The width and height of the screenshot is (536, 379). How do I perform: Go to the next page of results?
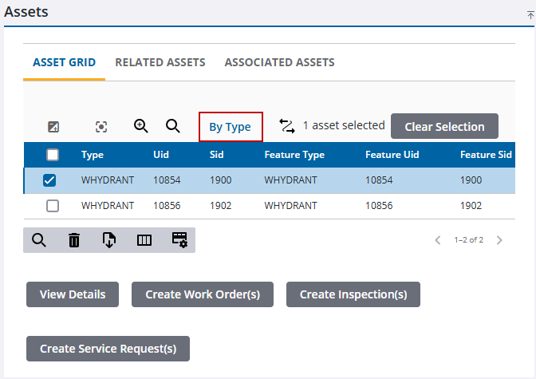(x=499, y=240)
